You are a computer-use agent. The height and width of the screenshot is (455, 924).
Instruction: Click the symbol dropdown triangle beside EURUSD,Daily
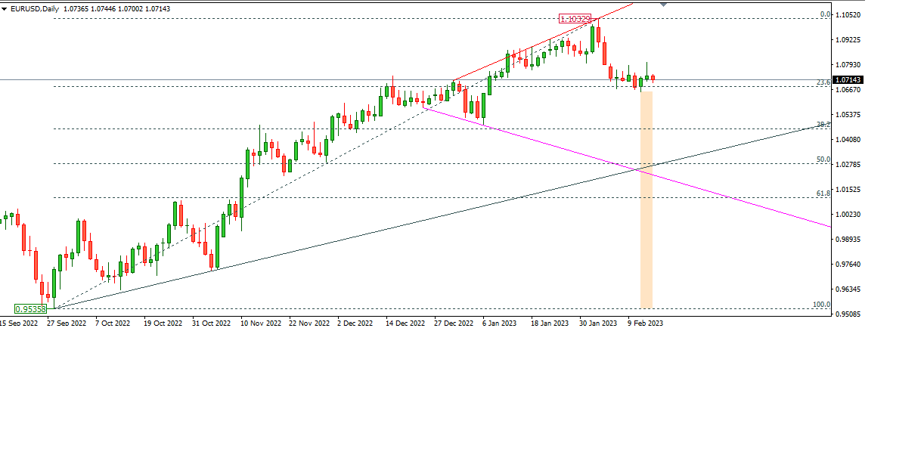pos(4,8)
